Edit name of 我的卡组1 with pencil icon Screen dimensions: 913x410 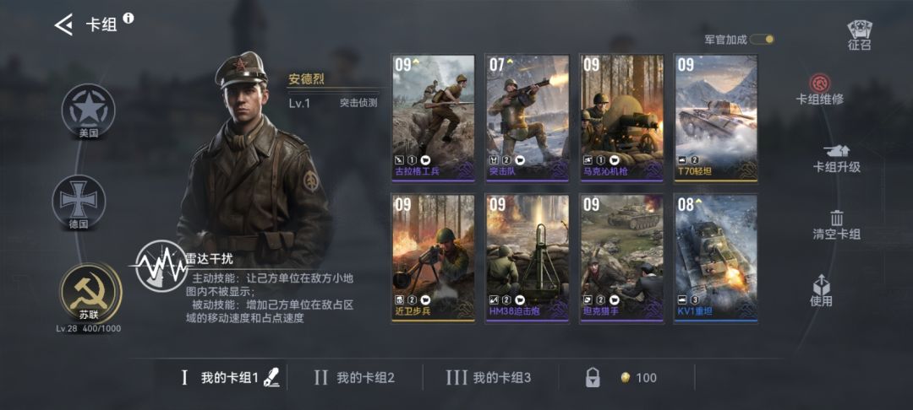(271, 378)
